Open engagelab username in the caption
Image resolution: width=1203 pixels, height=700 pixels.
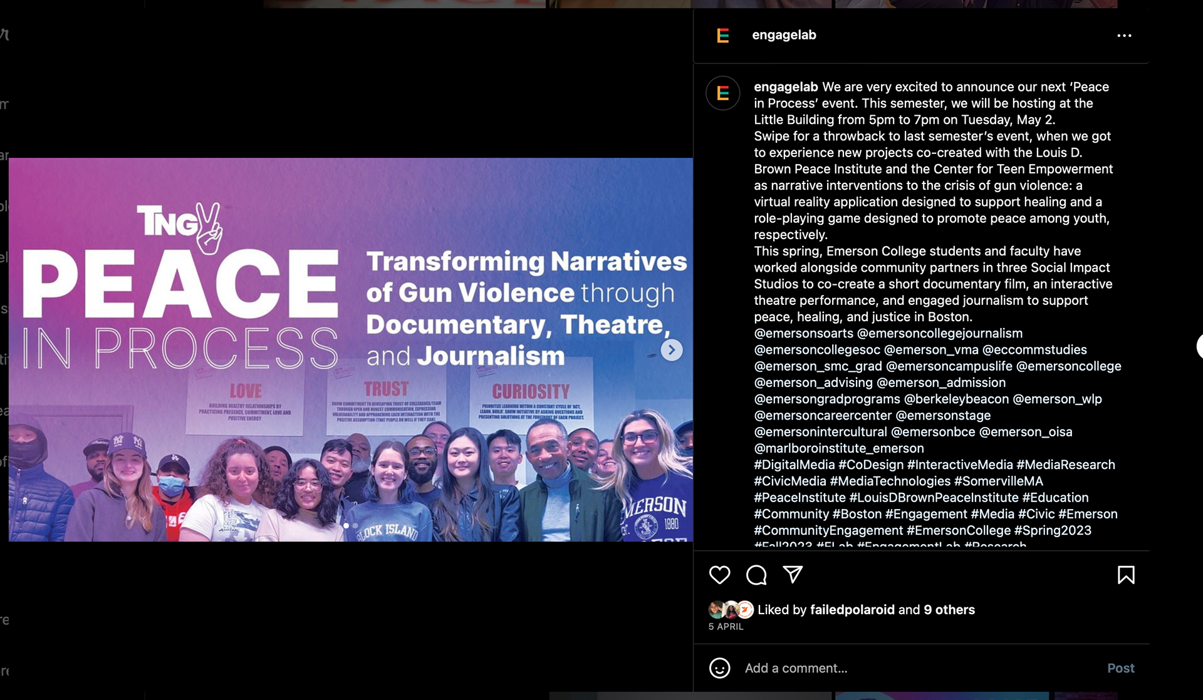(786, 87)
